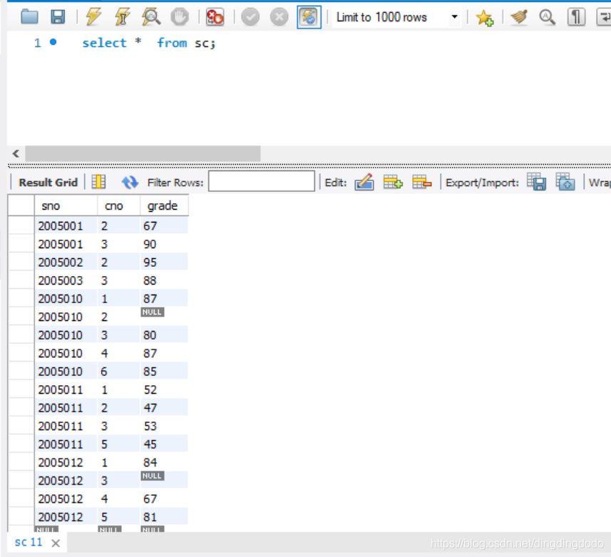Select sno cell 2005003
611x557 pixels.
click(x=66, y=280)
